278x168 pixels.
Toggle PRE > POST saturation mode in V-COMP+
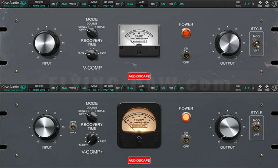[x=109, y=90]
